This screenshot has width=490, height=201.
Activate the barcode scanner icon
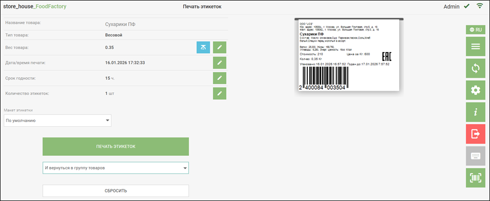(475, 177)
